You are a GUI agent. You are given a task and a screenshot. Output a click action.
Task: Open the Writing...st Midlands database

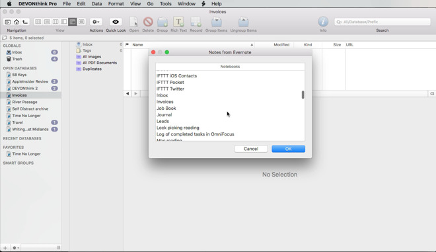tap(30, 129)
